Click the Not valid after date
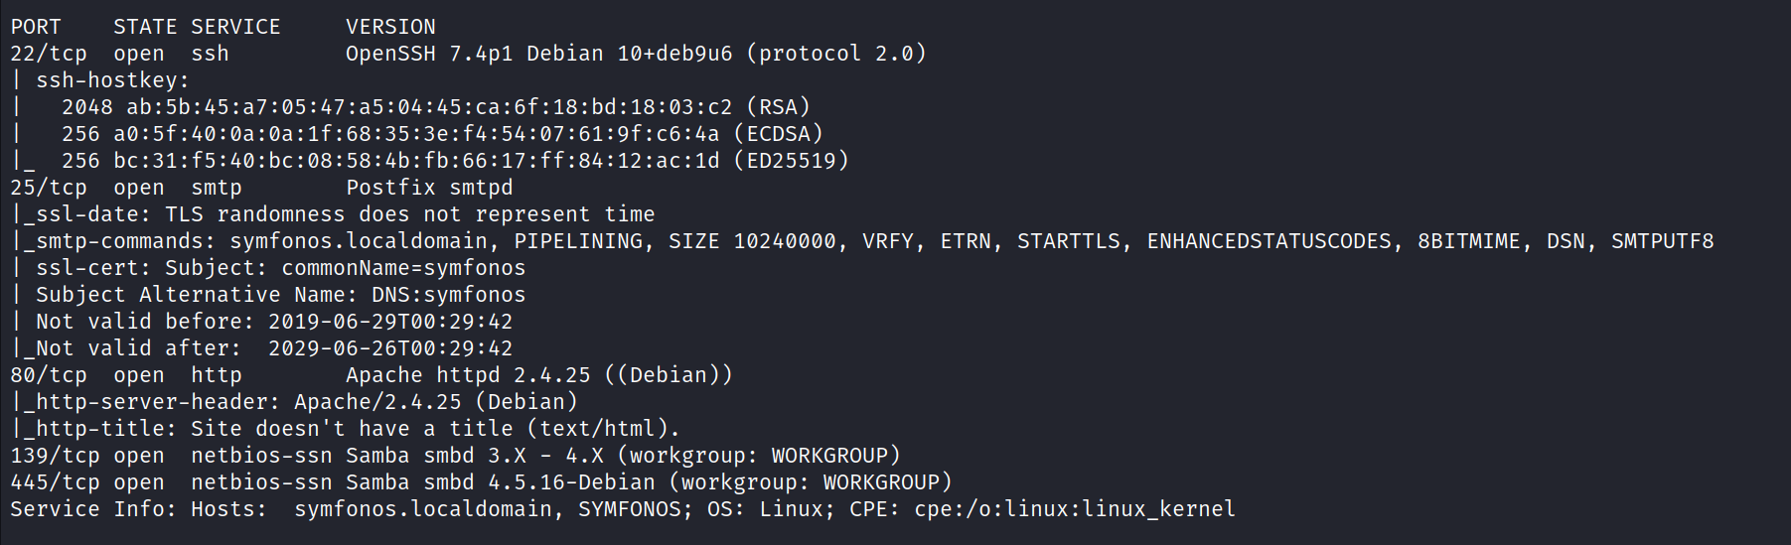This screenshot has height=545, width=1791. pos(390,348)
